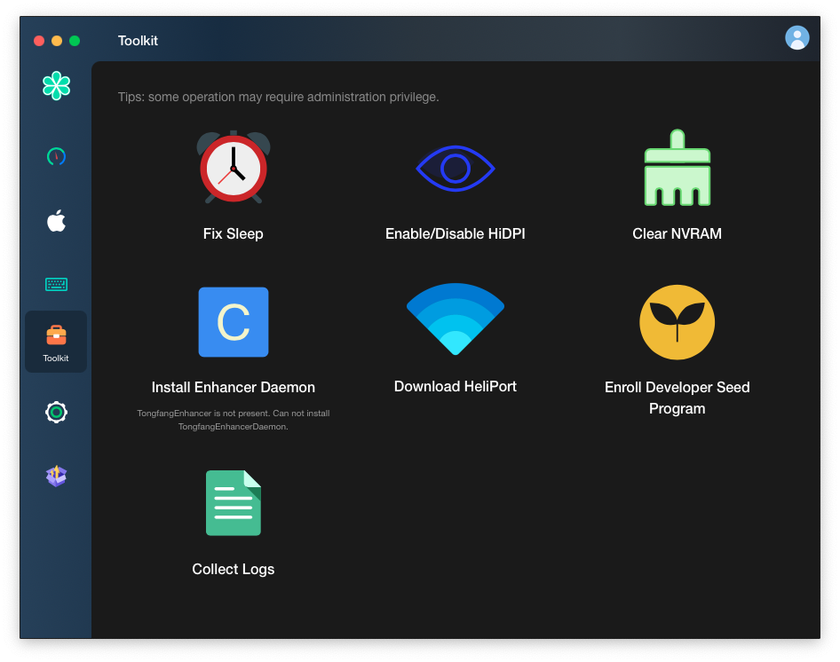Viewport: 840px width, 662px height.
Task: Select the Fix Sleep label
Action: click(x=233, y=234)
